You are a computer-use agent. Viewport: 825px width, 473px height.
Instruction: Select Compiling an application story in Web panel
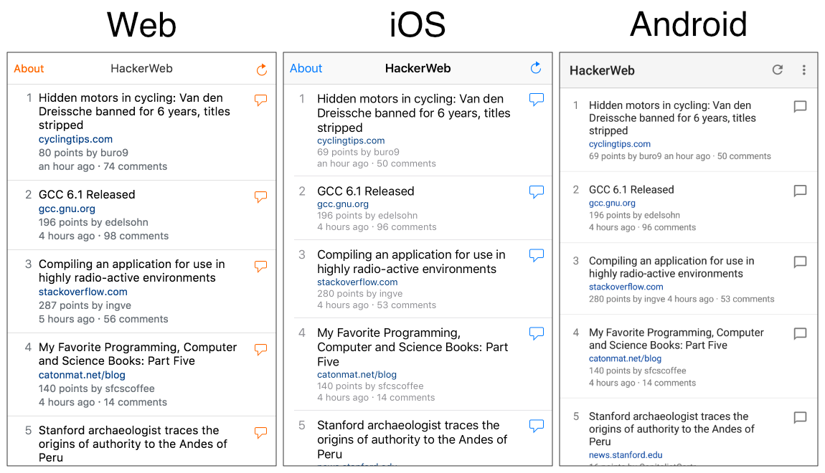point(131,271)
